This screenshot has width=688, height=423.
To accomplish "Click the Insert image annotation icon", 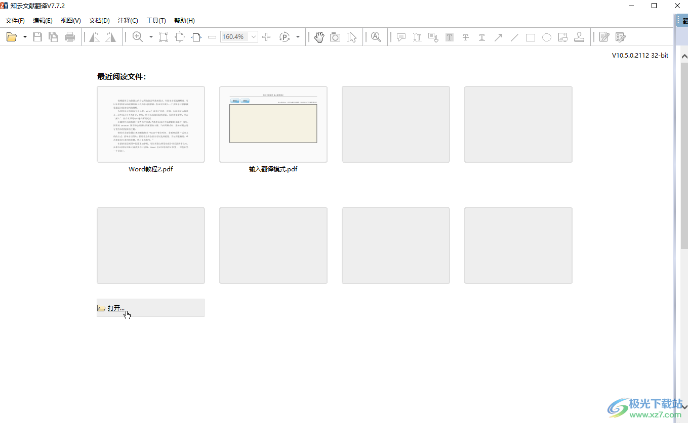I will (x=563, y=37).
